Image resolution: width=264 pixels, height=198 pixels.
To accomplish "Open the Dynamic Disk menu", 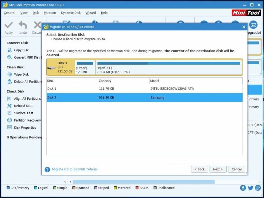I will [71, 13].
